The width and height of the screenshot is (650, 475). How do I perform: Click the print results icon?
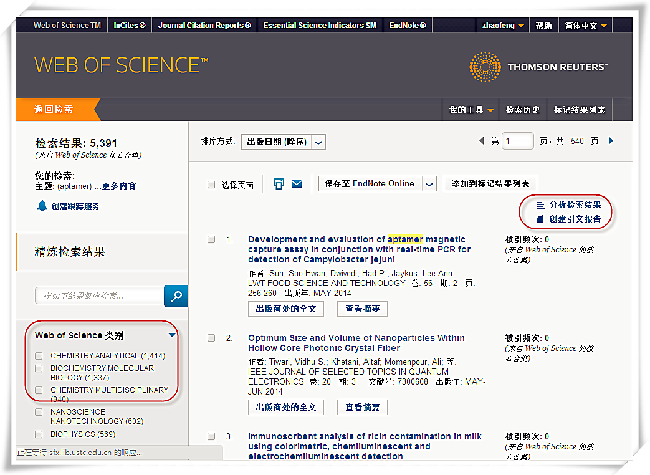[279, 183]
